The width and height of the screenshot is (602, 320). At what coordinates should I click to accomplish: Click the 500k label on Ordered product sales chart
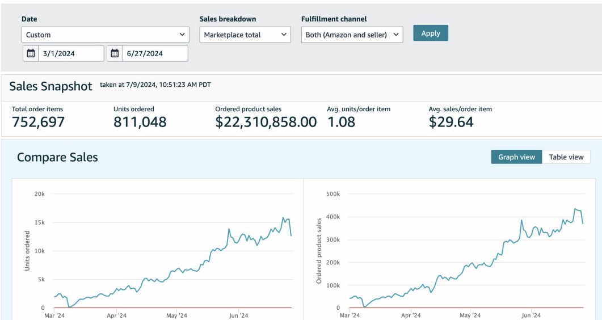332,193
